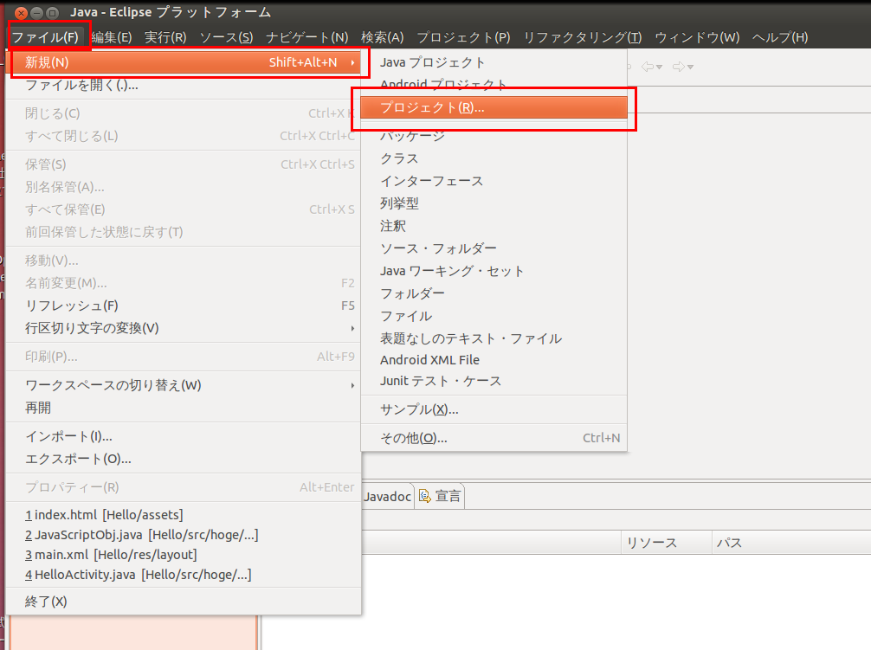The height and width of the screenshot is (650, 871).
Task: Open the リファクタリング(T) menu
Action: 583,37
